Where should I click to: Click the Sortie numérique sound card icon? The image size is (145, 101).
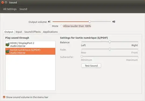tap(8, 51)
